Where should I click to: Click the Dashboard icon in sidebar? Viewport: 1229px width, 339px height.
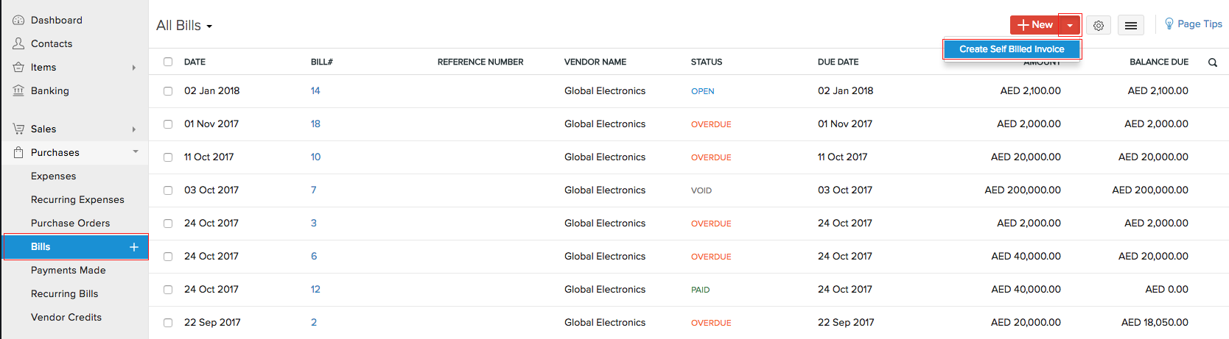[18, 20]
